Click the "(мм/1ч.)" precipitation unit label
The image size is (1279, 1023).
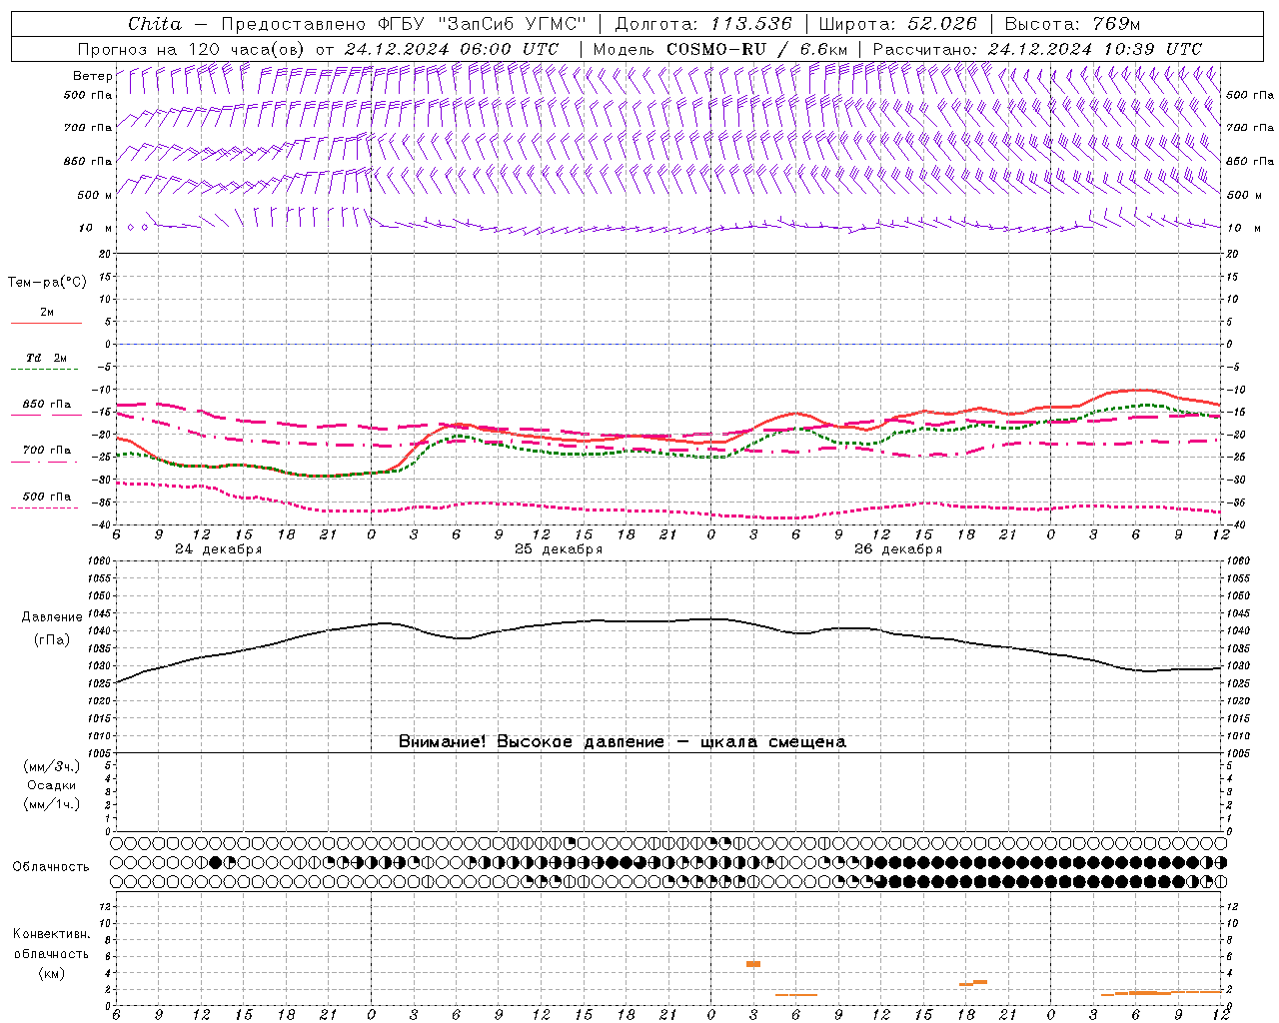coord(51,804)
